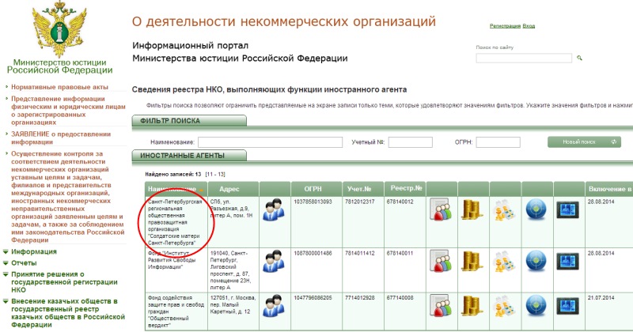Open ЗАЯВЛЕНИЕ о предоставлении информации link
The width and height of the screenshot is (633, 332).
click(61, 138)
